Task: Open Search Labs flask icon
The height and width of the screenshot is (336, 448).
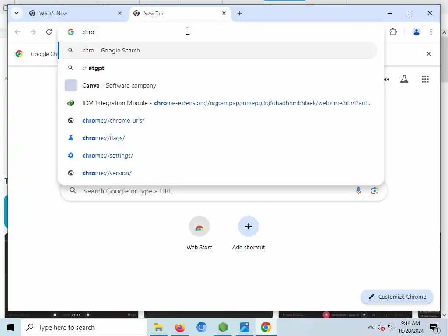Action: (404, 79)
